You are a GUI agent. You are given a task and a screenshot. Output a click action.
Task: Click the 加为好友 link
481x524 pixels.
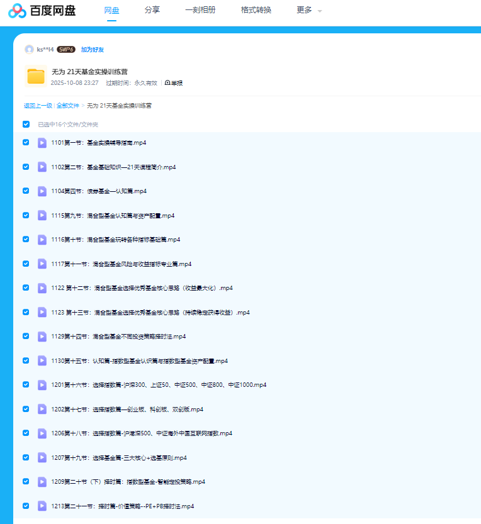93,49
